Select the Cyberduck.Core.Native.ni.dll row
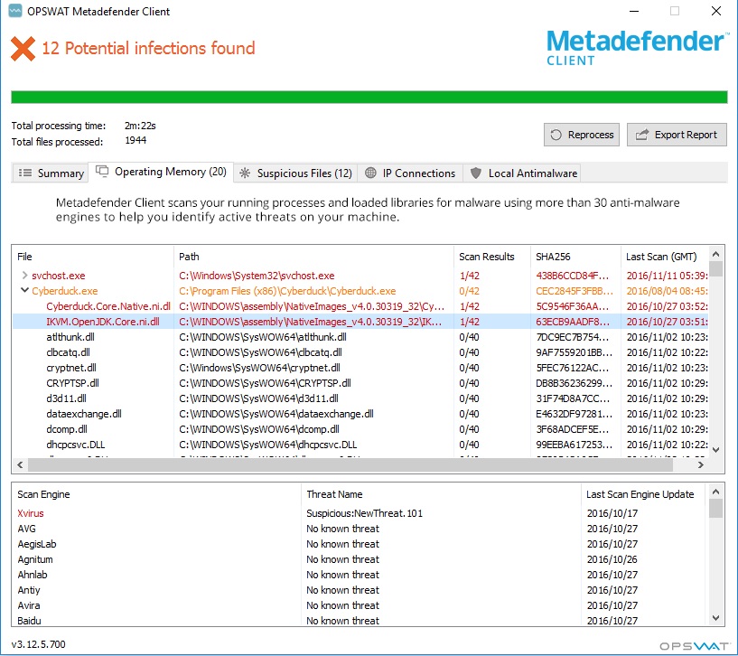The image size is (738, 656). coord(360,306)
